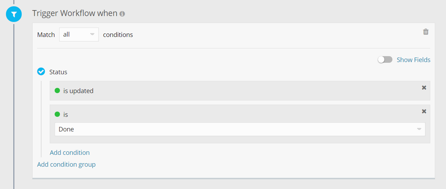Click the small arrow in the Done field
The image size is (446, 189).
point(419,129)
